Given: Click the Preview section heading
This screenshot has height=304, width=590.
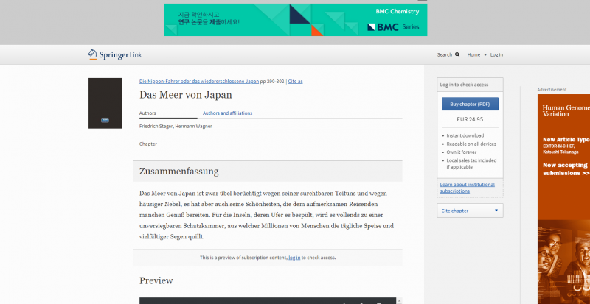Looking at the screenshot, I should pyautogui.click(x=156, y=280).
